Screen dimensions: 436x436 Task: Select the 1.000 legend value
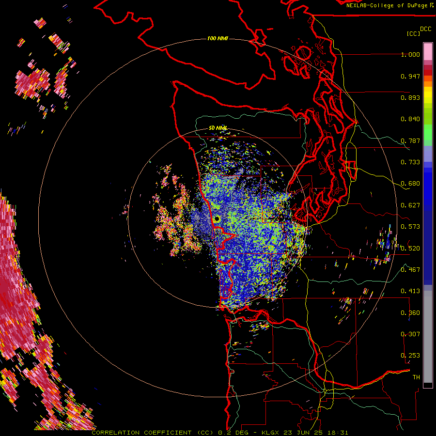tap(410, 54)
